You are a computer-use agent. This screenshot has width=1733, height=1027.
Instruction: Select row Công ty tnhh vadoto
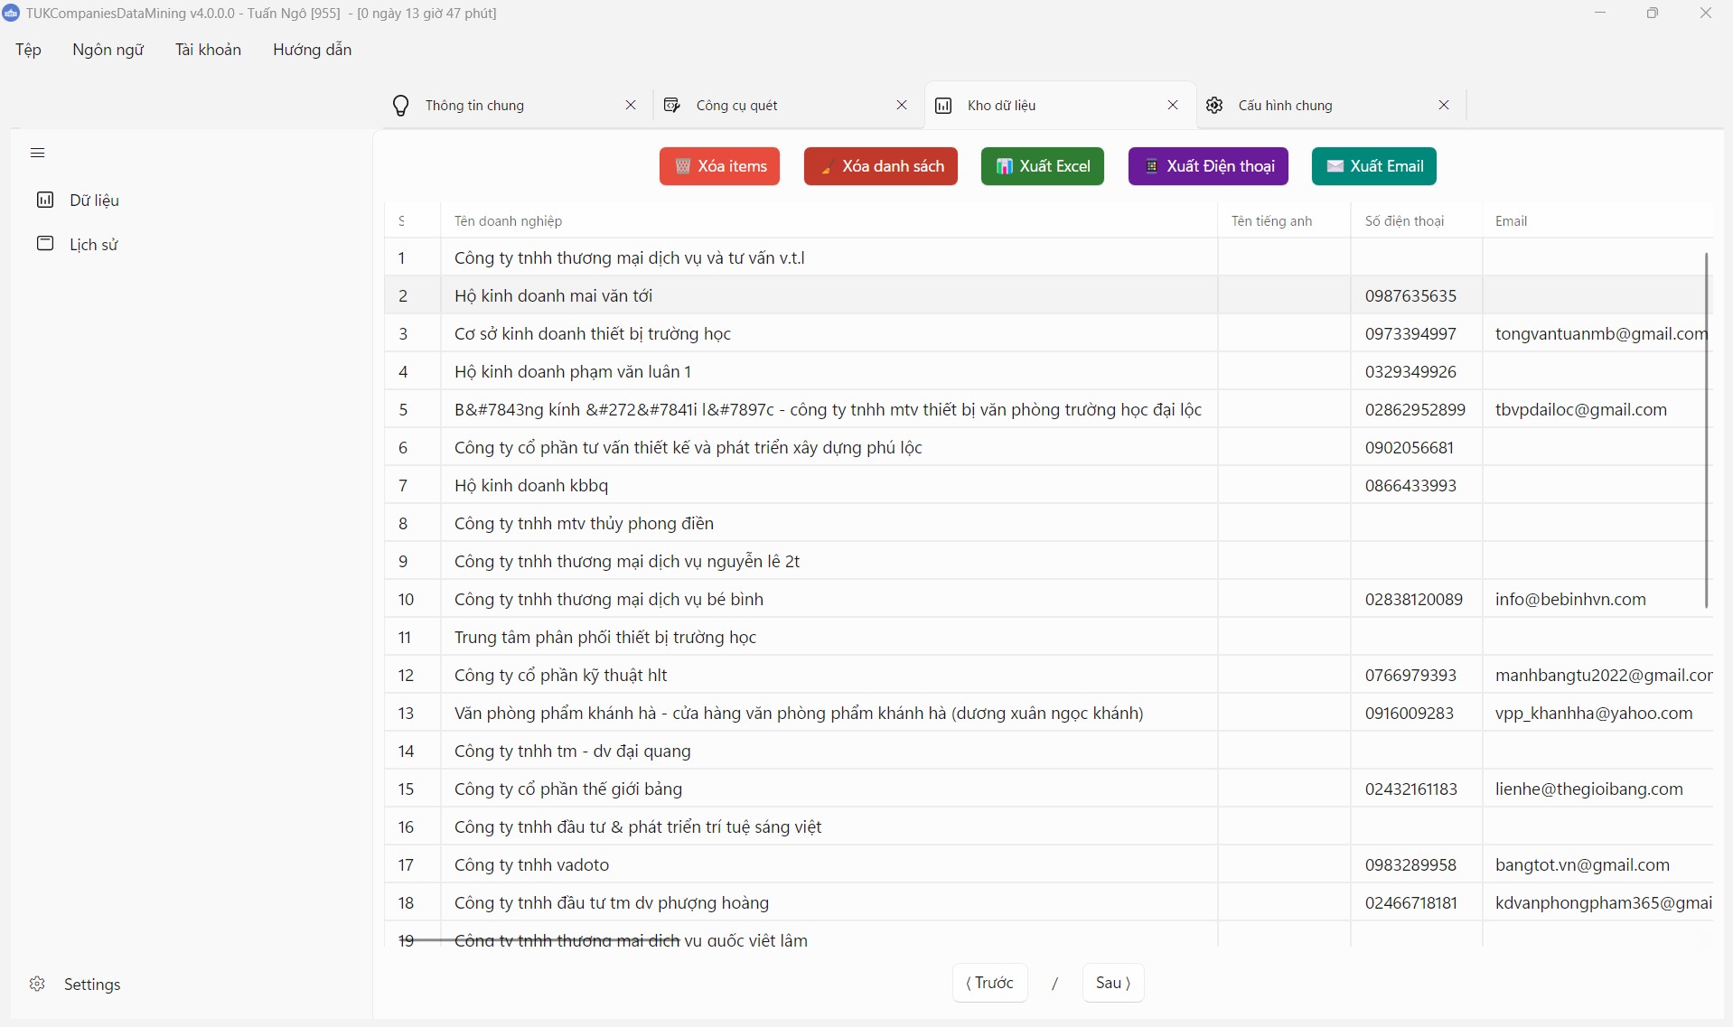(531, 865)
